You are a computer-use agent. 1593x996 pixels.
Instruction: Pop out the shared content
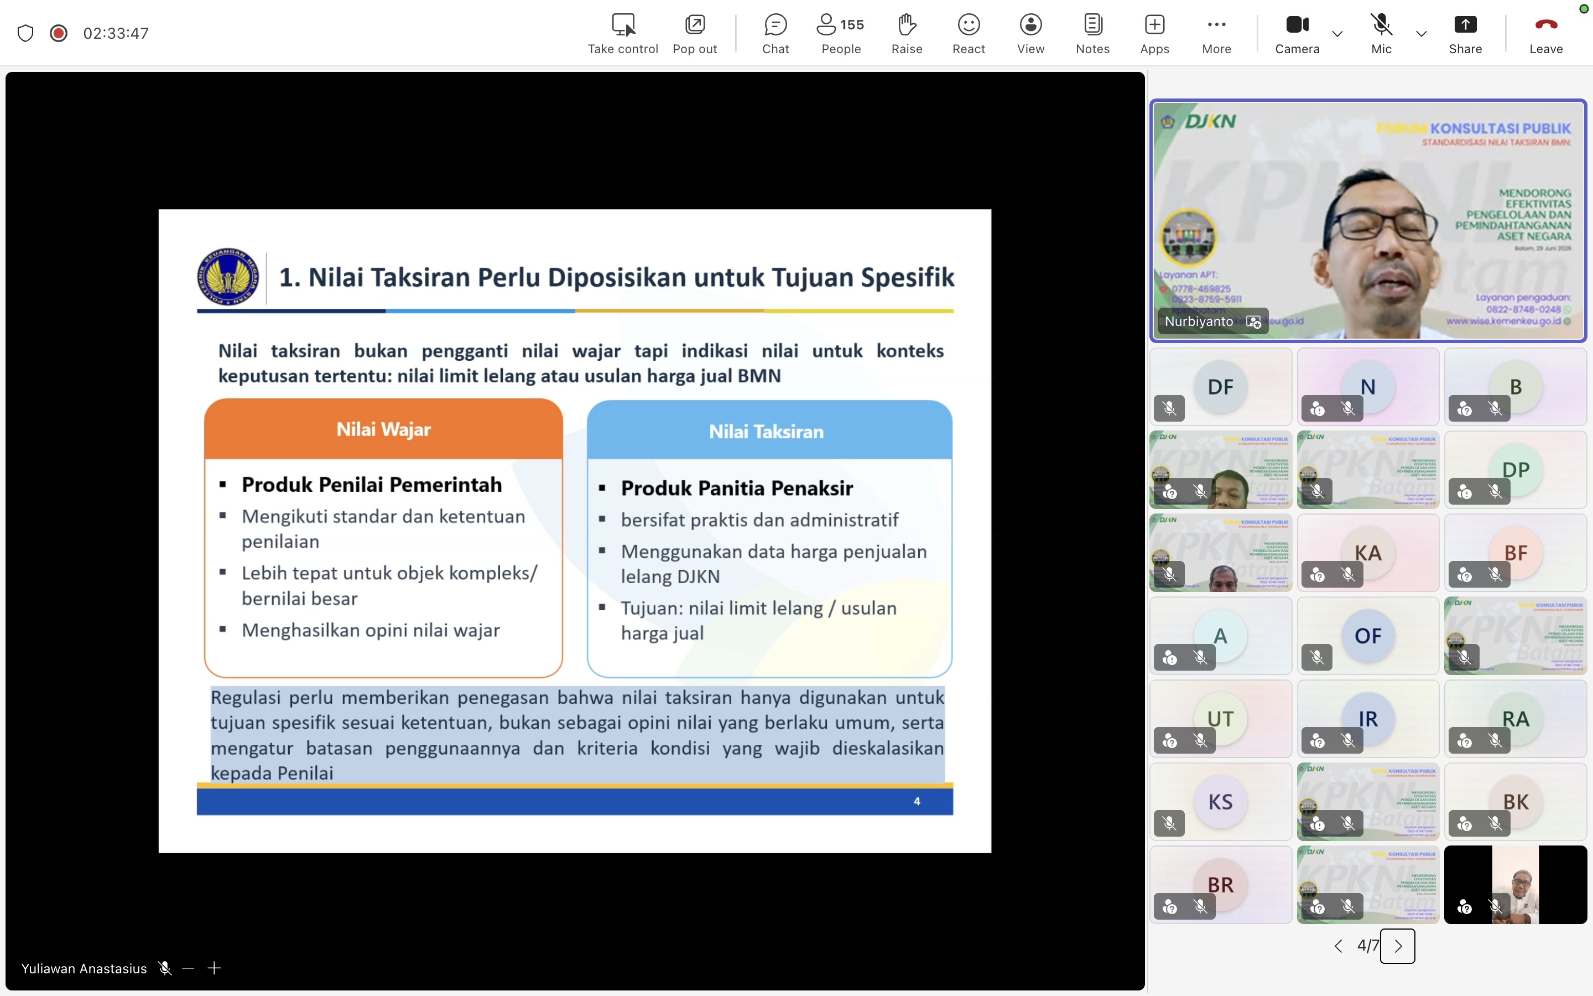pos(695,33)
